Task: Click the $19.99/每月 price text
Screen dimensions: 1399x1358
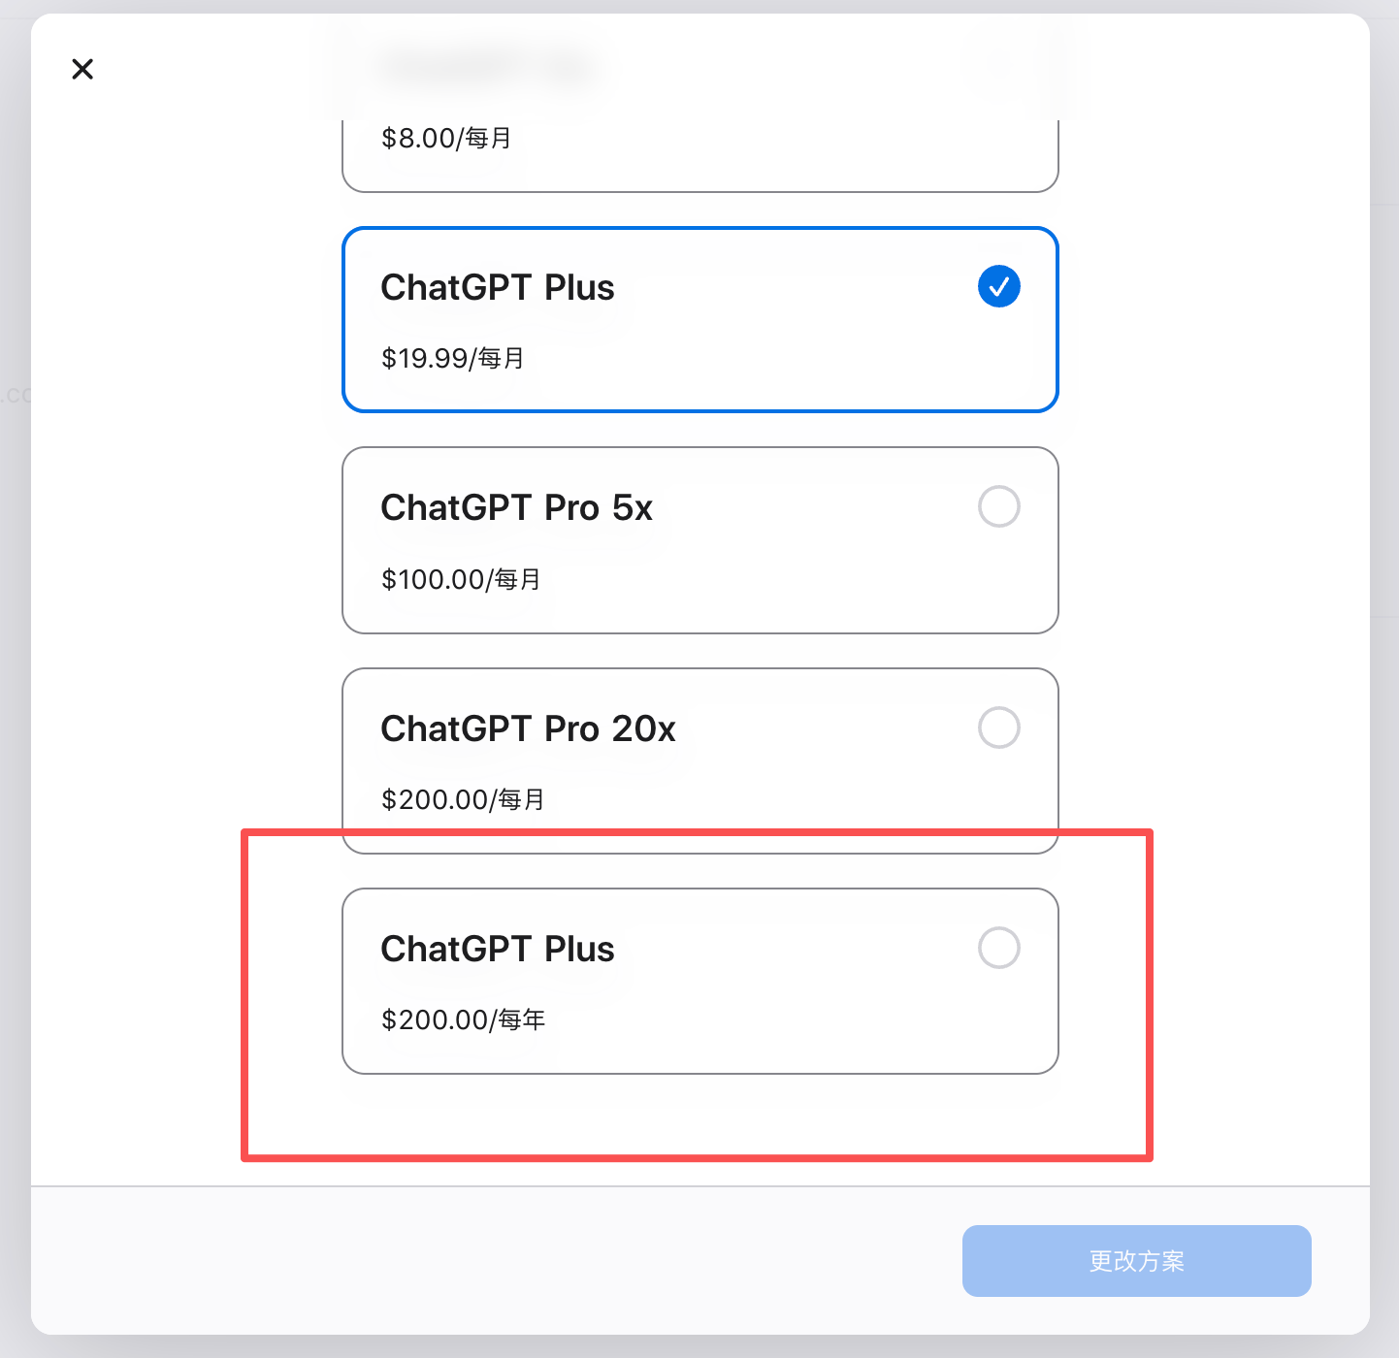Action: pos(452,358)
